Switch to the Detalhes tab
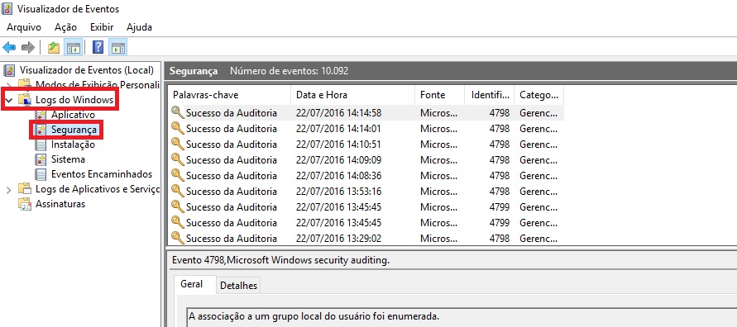The width and height of the screenshot is (737, 327). click(239, 285)
